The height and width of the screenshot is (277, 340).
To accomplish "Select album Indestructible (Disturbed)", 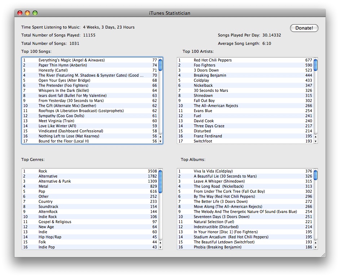I will point(245,227).
